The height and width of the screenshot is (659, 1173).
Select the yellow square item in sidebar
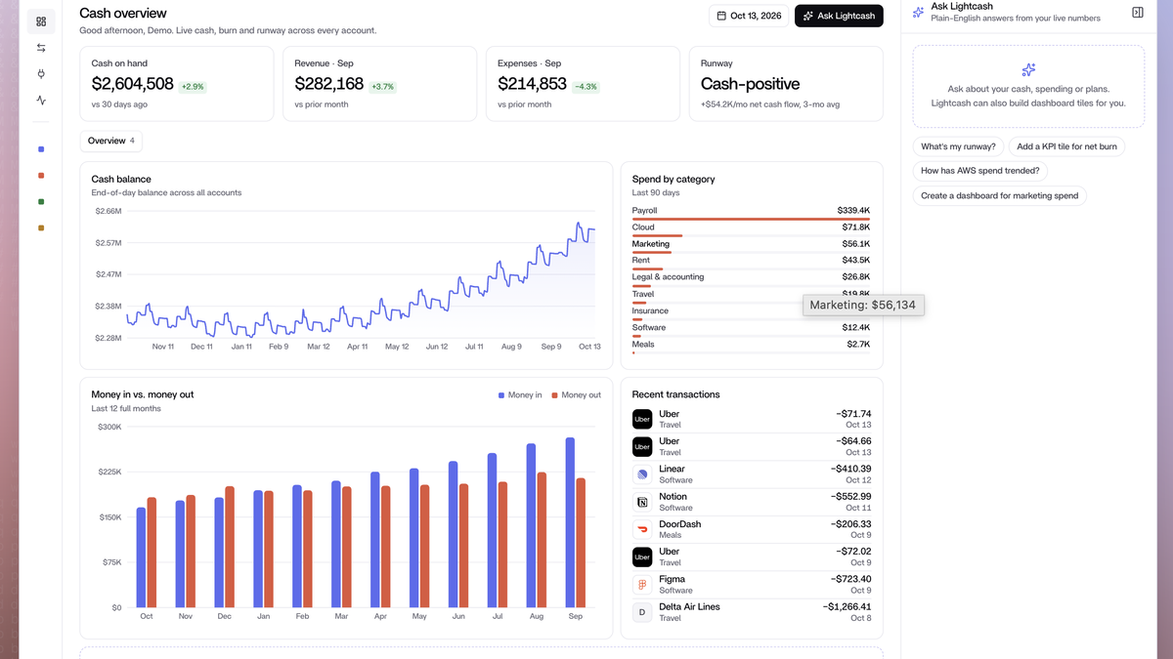tap(41, 228)
